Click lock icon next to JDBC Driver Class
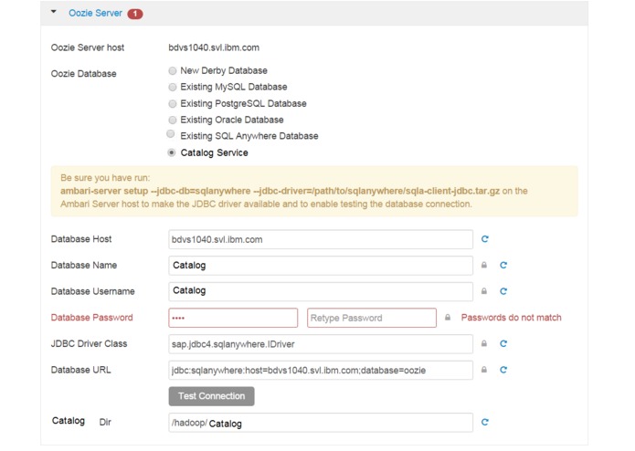The image size is (635, 451). tap(484, 344)
